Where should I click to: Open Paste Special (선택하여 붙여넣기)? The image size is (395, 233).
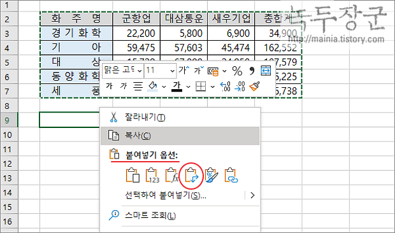click(x=166, y=195)
